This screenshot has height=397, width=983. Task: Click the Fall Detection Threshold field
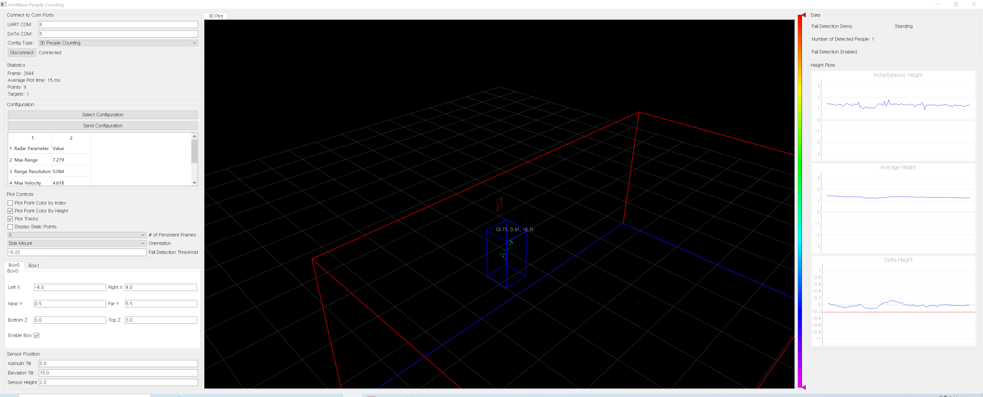click(77, 252)
